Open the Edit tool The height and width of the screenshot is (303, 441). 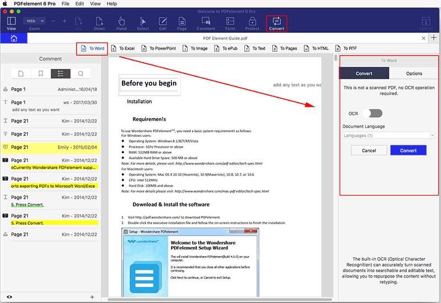pyautogui.click(x=163, y=24)
